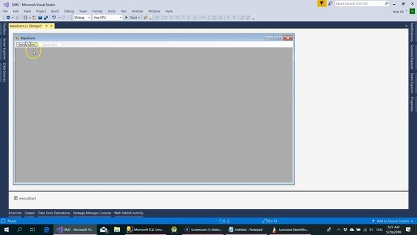This screenshot has width=417, height=235.
Task: Switch to Untitled - Notepad taskbar window
Action: [246, 230]
